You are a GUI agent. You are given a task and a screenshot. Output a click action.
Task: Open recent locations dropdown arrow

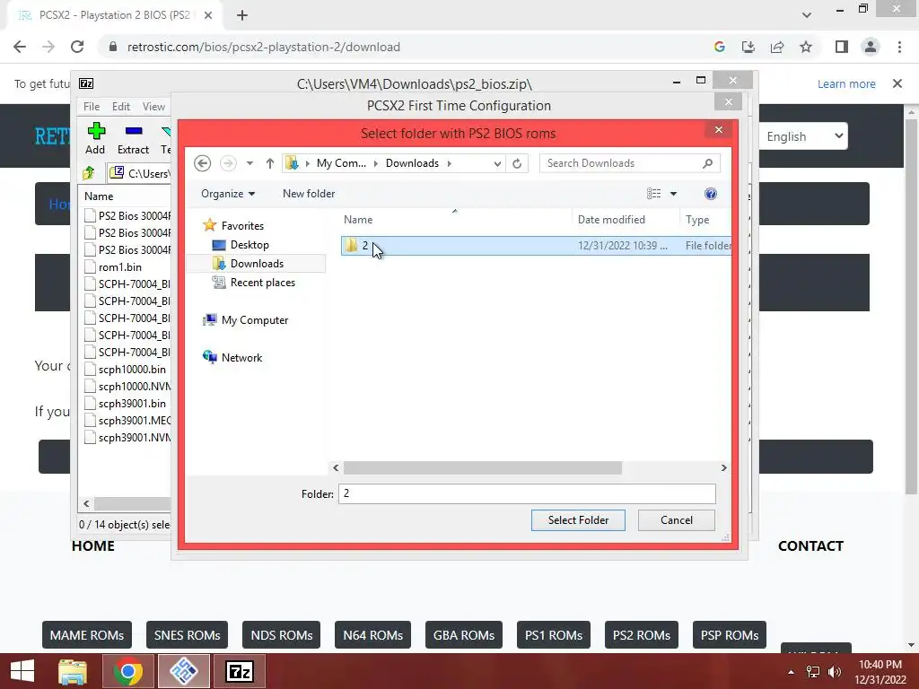point(249,163)
